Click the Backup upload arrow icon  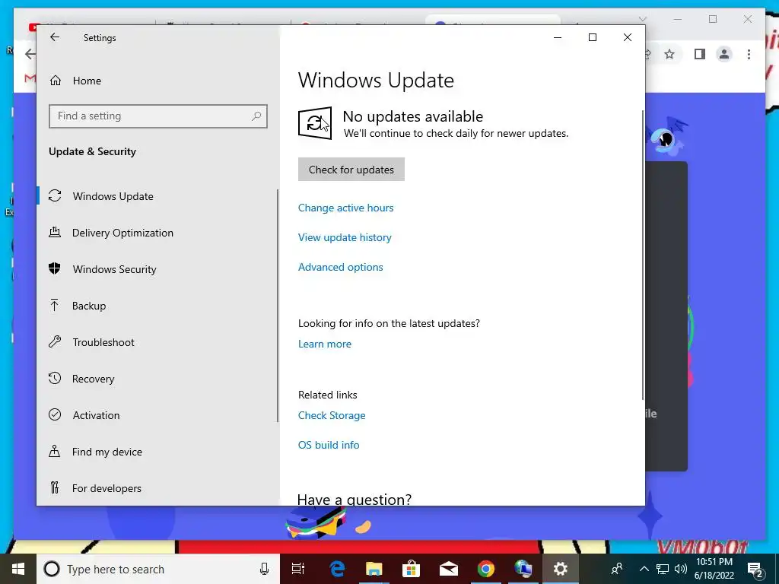55,305
